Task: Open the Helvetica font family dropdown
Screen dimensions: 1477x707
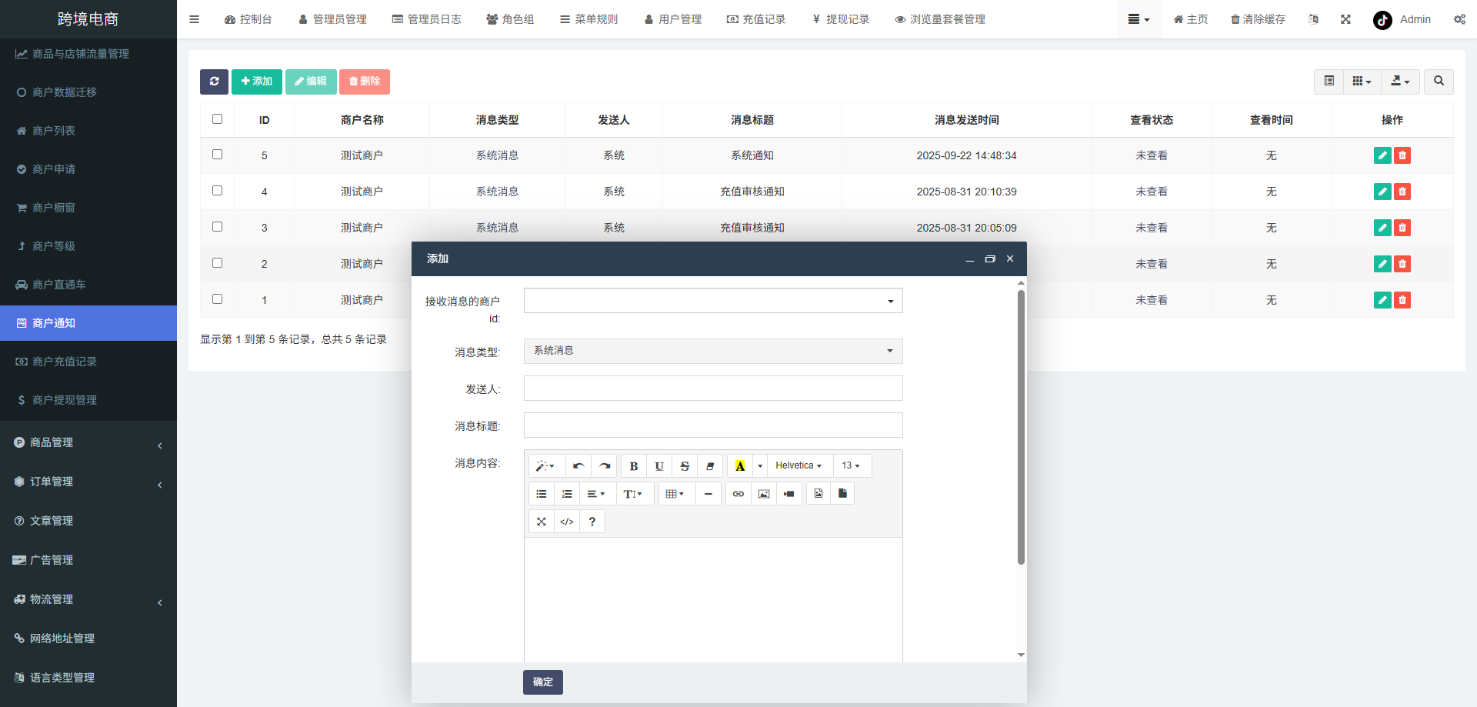Action: click(x=798, y=465)
